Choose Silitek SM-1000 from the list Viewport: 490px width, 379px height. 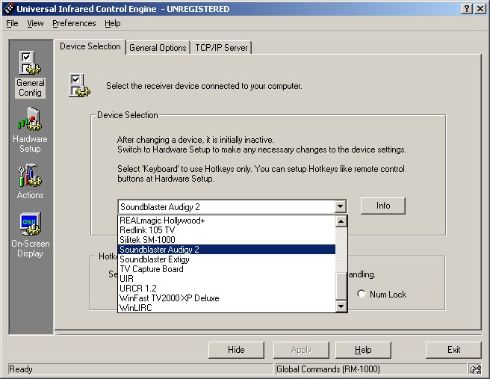(x=226, y=240)
